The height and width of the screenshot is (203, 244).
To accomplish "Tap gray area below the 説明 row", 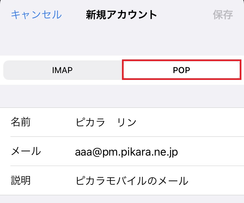I will click(x=122, y=199).
